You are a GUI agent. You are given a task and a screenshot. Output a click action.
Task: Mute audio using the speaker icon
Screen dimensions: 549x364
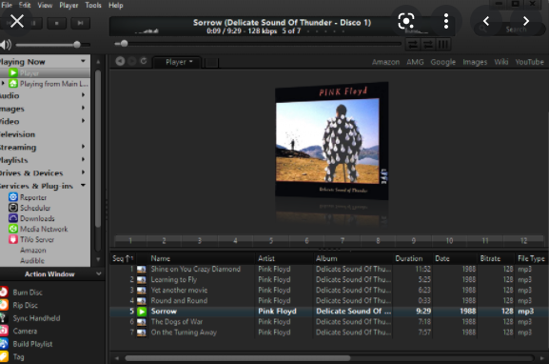point(6,45)
